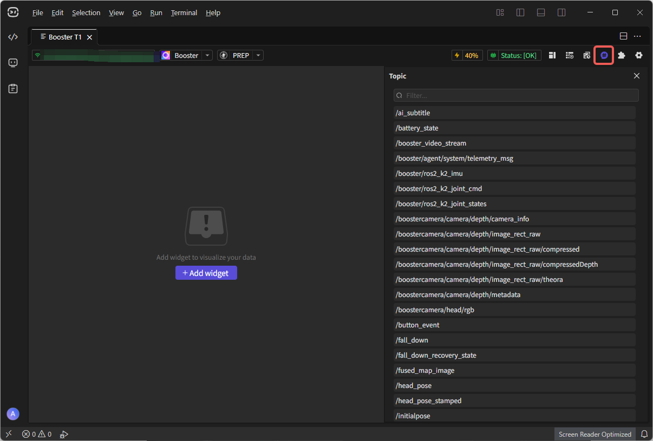Click the Add widget button
653x441 pixels.
pyautogui.click(x=206, y=273)
